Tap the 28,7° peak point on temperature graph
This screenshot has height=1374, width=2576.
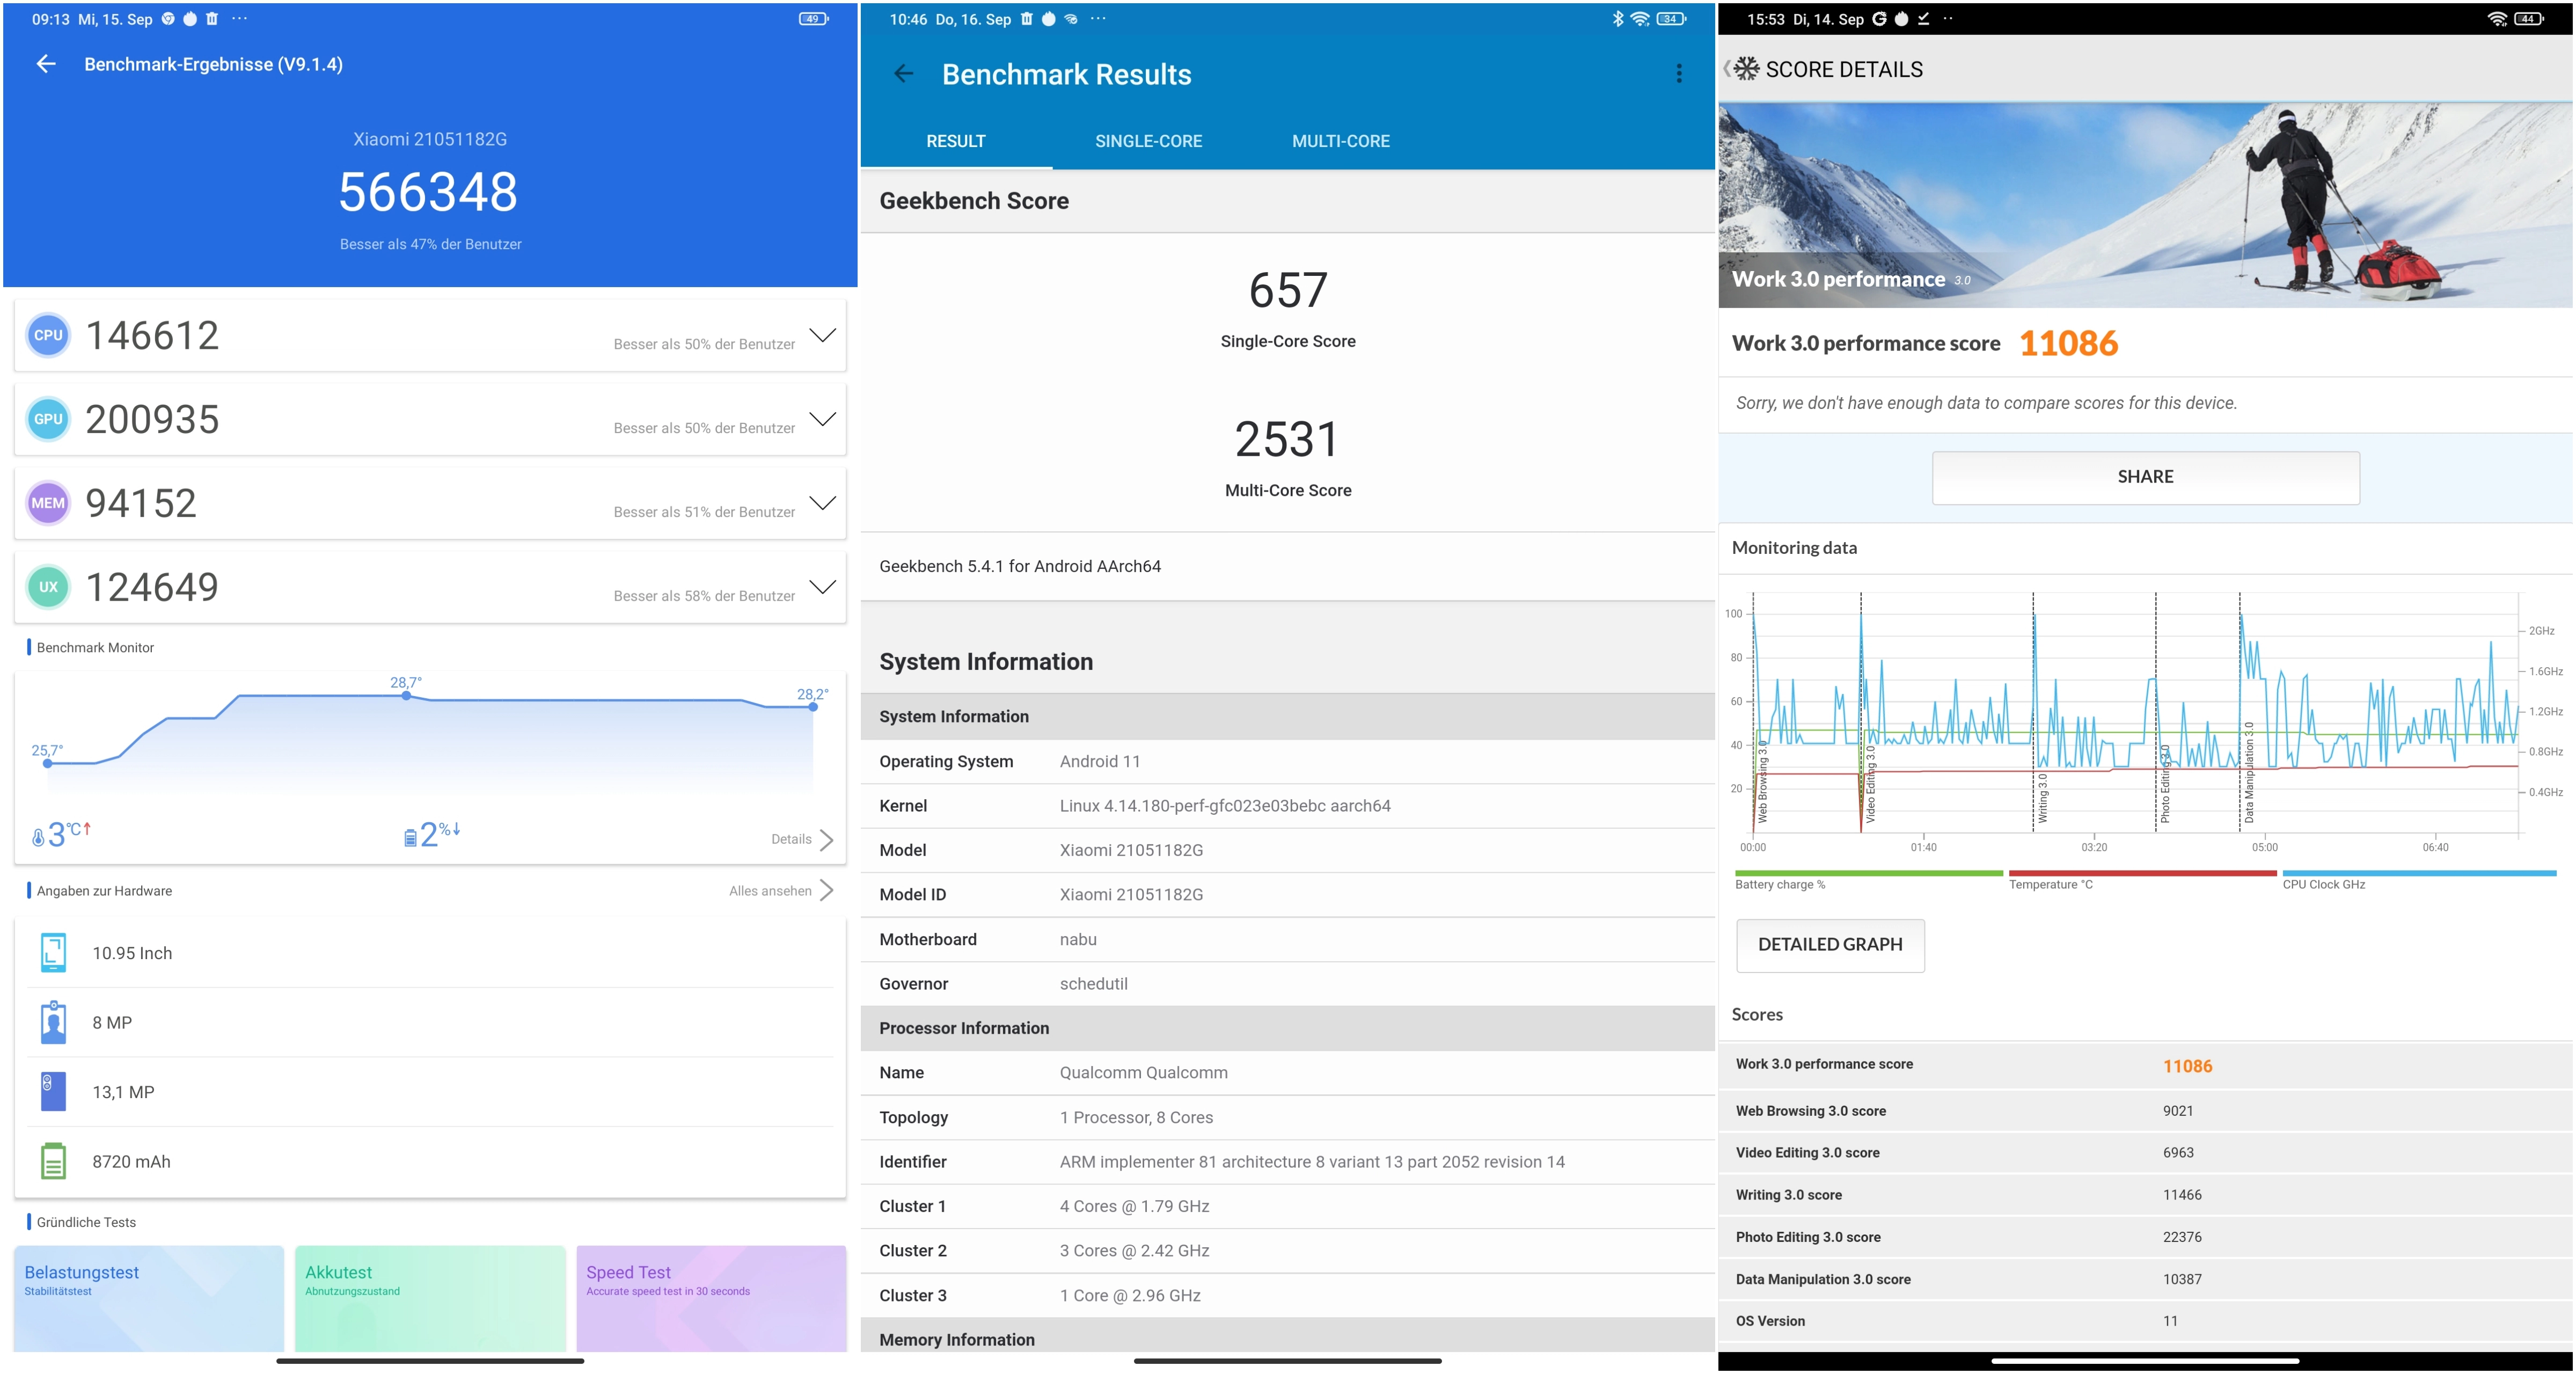406,695
